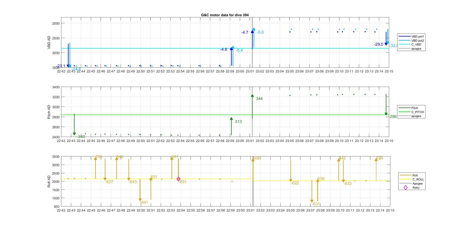The width and height of the screenshot is (470, 232).
Task: Click the -651 annotation beside the Retry marker
Action: (x=183, y=182)
